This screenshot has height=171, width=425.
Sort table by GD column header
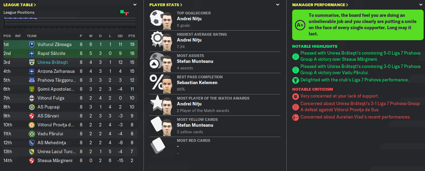point(120,36)
